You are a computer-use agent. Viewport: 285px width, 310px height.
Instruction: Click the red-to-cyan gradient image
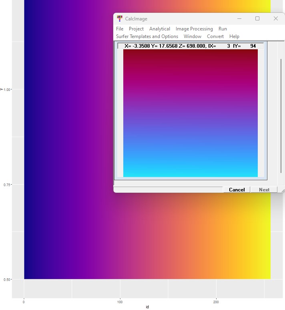click(x=191, y=113)
